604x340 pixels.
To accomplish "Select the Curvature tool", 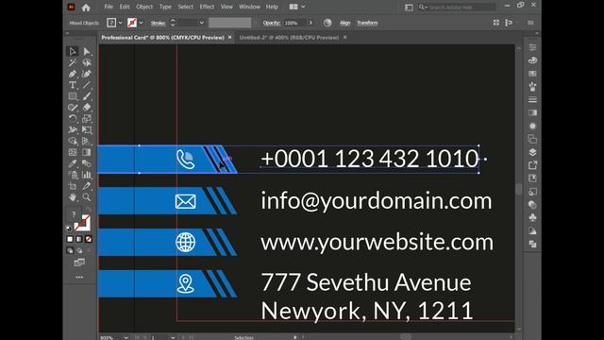I will [x=87, y=74].
